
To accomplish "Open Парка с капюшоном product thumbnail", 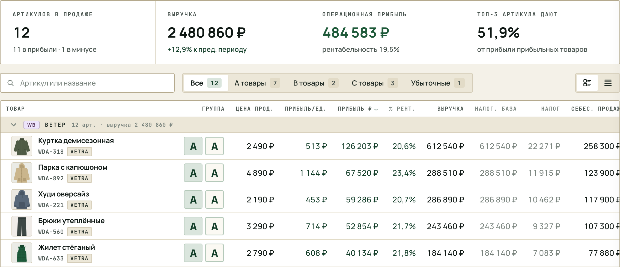I will 22,173.
